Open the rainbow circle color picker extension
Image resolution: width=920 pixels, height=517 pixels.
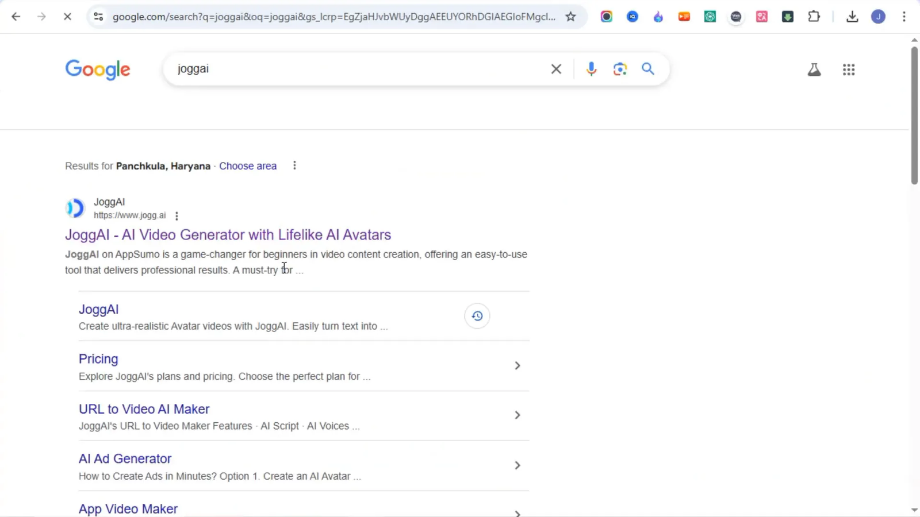click(x=606, y=17)
